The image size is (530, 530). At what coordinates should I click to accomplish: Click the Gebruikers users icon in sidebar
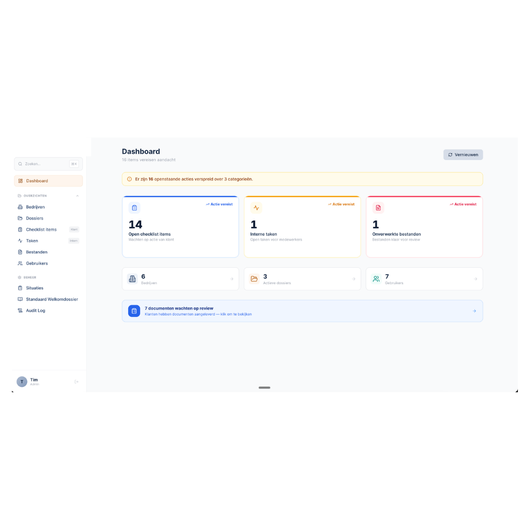click(x=21, y=263)
